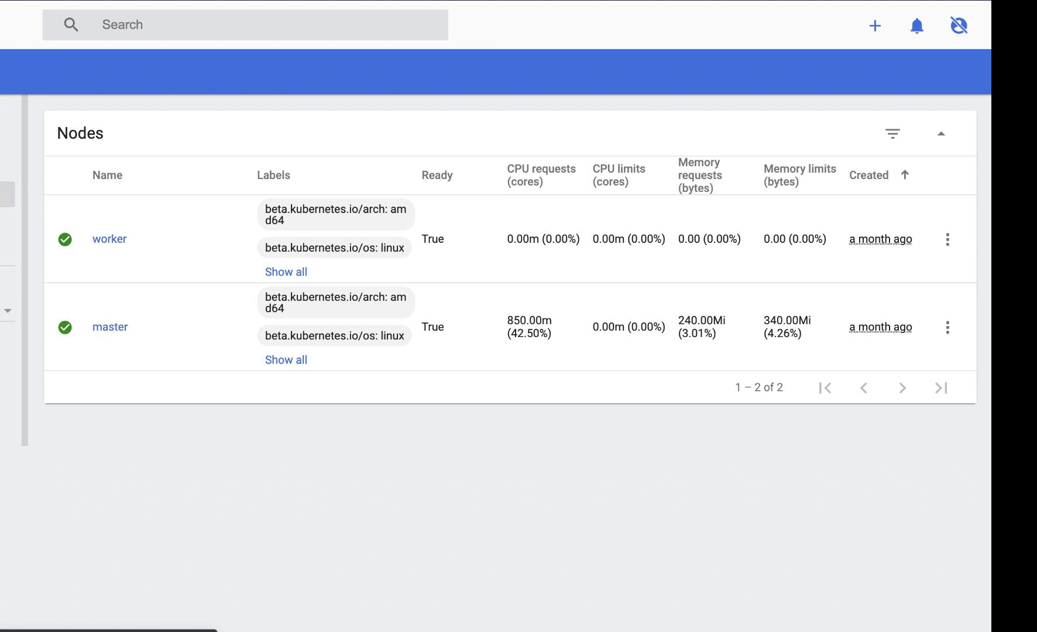Click the Memory requests (bytes) header
1037x632 pixels.
(x=700, y=175)
